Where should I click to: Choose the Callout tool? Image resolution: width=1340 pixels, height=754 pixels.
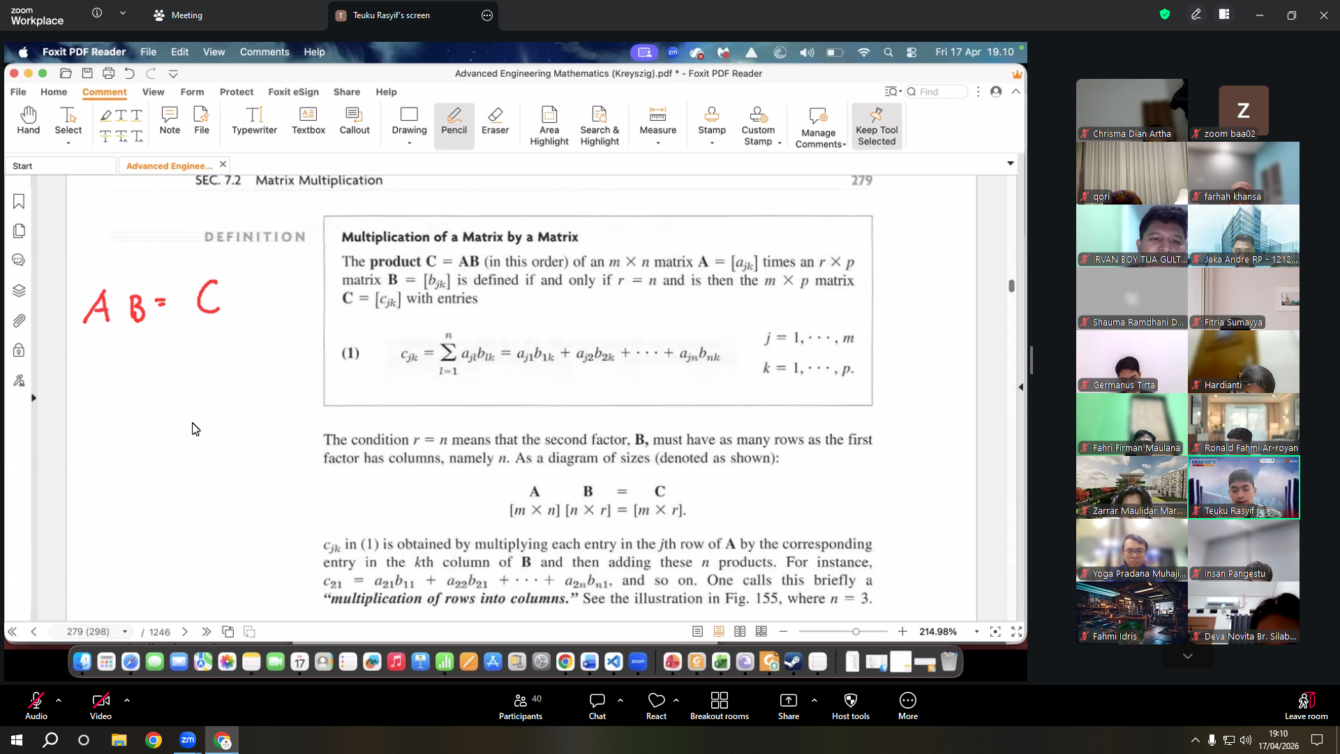point(355,120)
